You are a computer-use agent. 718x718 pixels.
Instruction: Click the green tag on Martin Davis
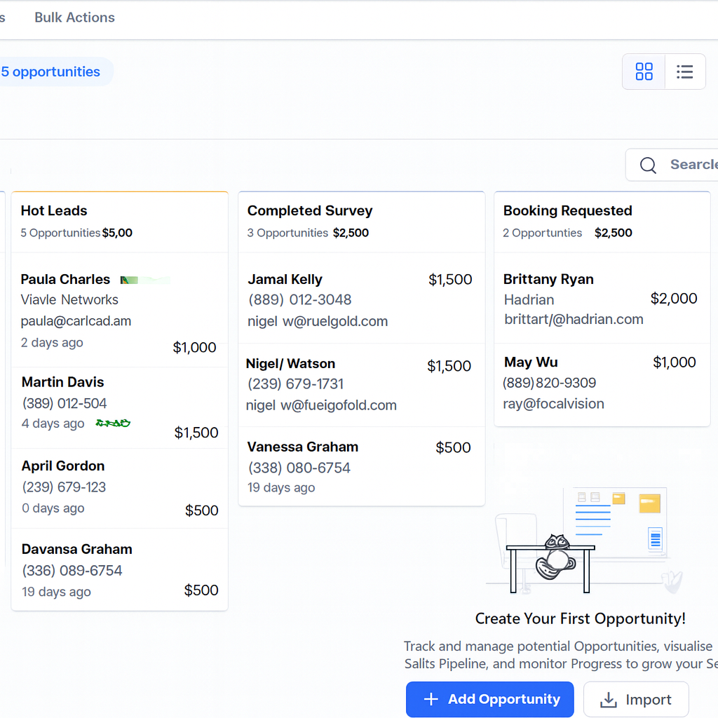[113, 424]
